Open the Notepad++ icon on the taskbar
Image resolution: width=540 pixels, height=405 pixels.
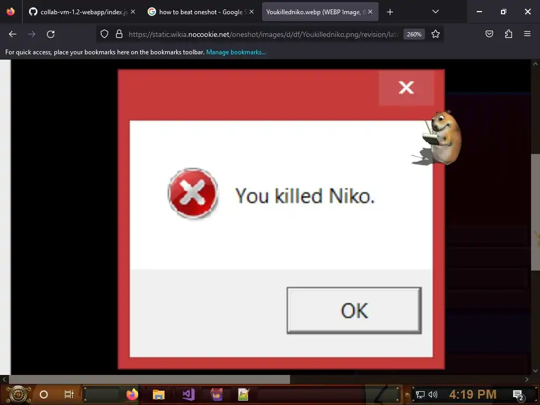244,394
